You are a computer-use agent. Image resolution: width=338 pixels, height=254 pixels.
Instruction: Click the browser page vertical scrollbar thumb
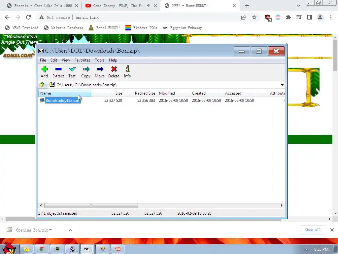click(335, 55)
